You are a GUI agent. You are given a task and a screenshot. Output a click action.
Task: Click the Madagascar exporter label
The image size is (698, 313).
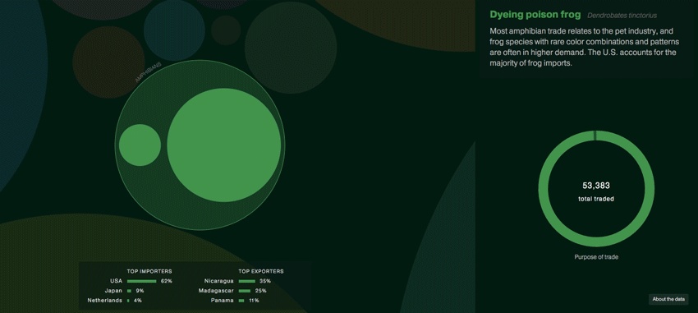pyautogui.click(x=216, y=291)
